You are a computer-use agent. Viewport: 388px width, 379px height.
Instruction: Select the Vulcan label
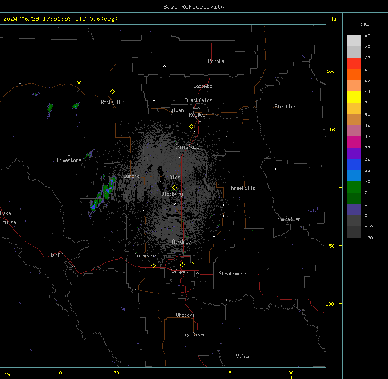[244, 356]
